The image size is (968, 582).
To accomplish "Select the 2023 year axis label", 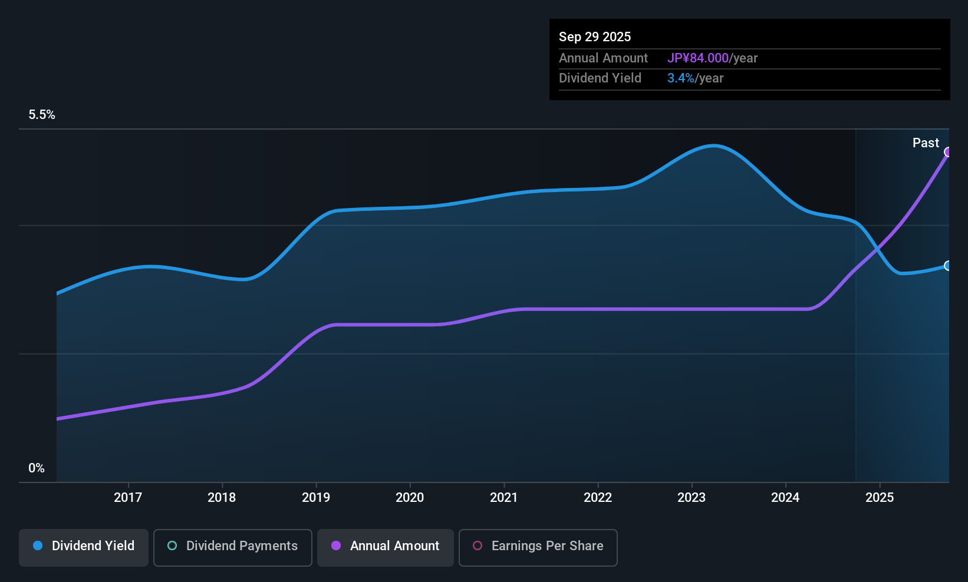I will 691,497.
